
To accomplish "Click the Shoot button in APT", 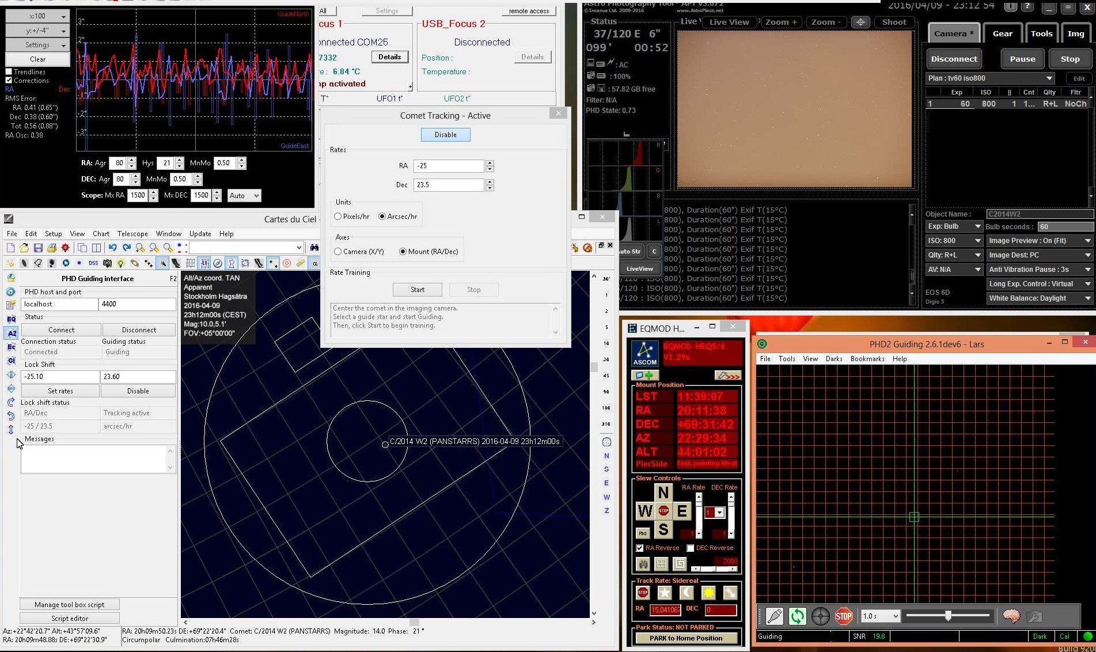I will [x=894, y=22].
